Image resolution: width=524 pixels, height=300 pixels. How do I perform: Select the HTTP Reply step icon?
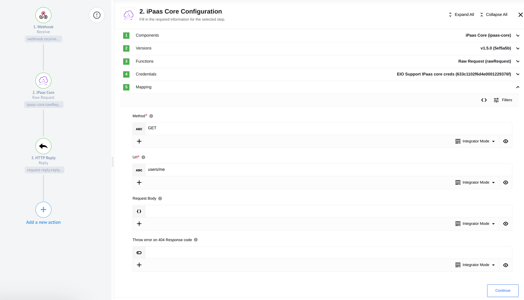click(x=43, y=146)
